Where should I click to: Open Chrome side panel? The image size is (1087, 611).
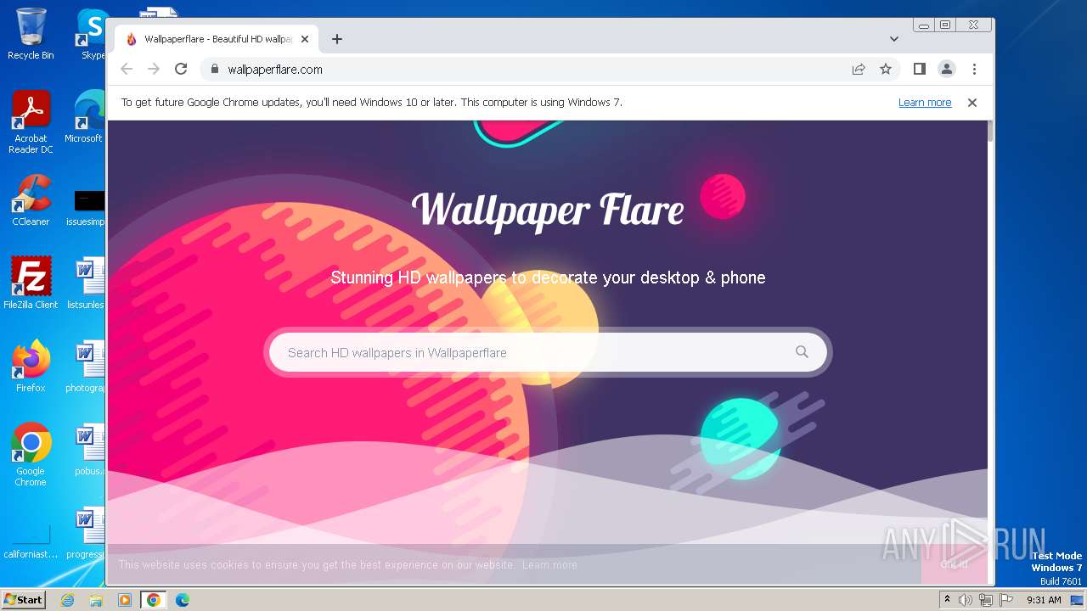(x=920, y=70)
